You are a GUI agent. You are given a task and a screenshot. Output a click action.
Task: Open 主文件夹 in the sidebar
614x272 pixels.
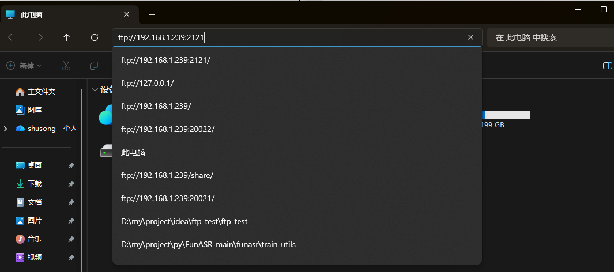41,92
